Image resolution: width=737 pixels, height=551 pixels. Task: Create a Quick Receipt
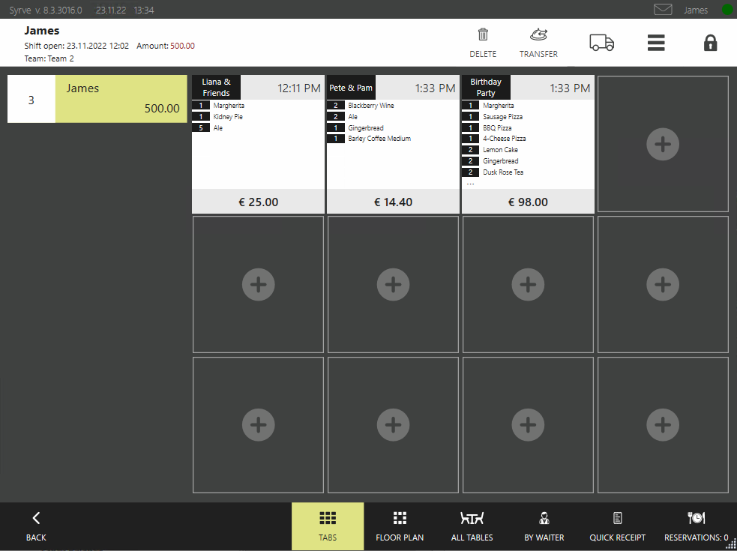pyautogui.click(x=617, y=526)
